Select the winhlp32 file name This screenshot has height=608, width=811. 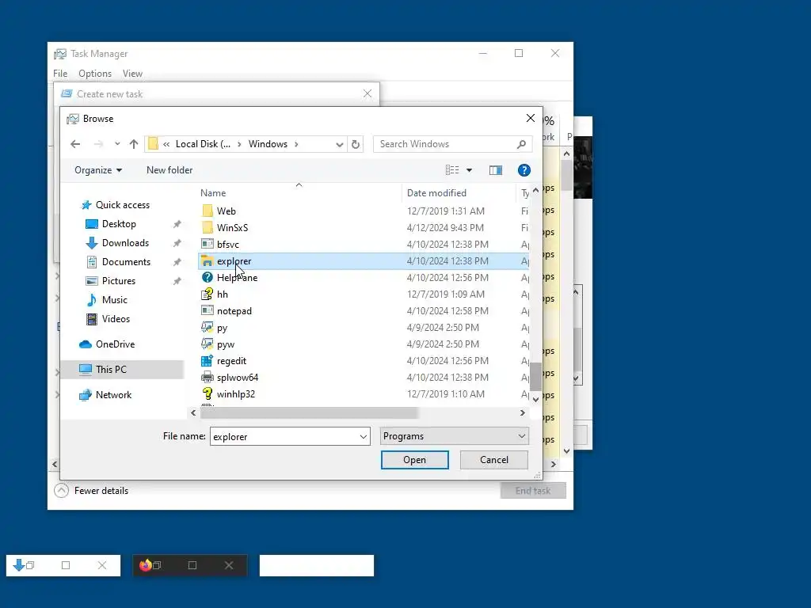(x=236, y=394)
